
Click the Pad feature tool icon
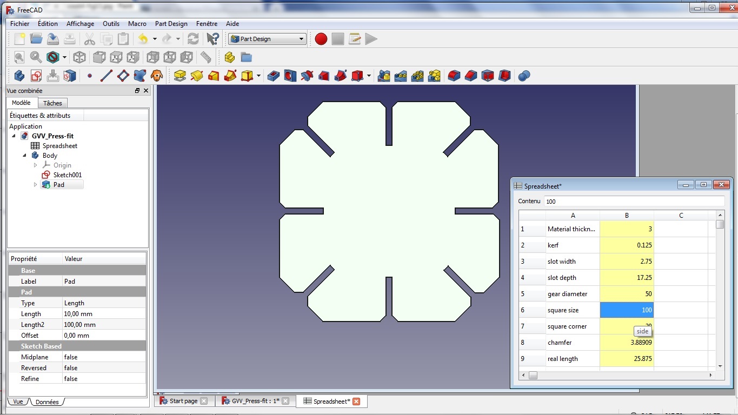point(180,76)
